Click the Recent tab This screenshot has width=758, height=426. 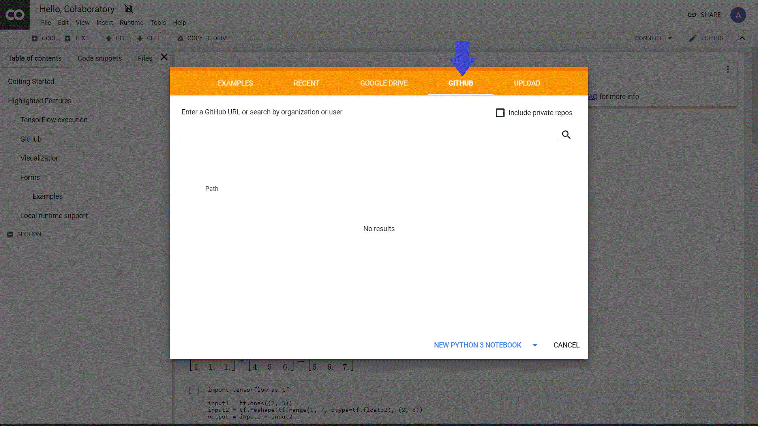(306, 83)
